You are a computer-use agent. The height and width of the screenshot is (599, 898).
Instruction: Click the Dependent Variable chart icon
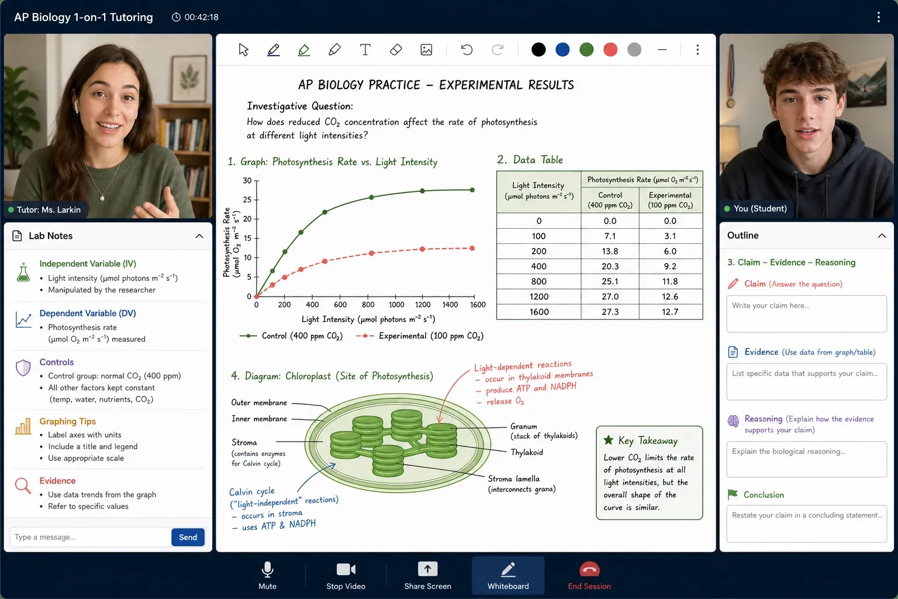click(23, 320)
